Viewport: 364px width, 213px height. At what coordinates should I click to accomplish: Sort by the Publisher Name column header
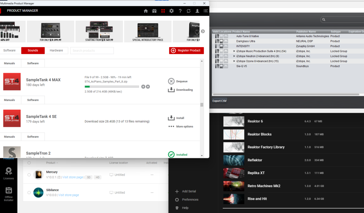[306, 32]
